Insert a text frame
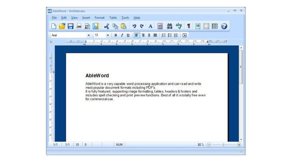 [206, 26]
